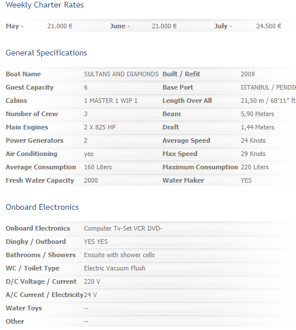Select the cabins value 1 MASTER 1 WIP 1
296x330 pixels.
coord(111,101)
